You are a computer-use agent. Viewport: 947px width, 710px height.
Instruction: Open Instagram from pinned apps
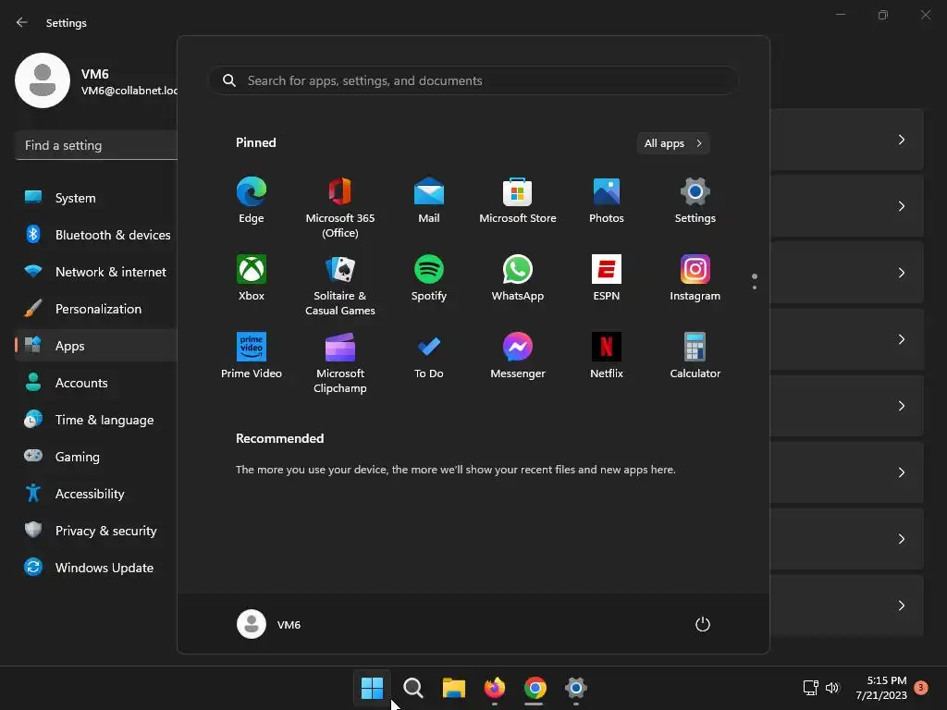coord(695,277)
